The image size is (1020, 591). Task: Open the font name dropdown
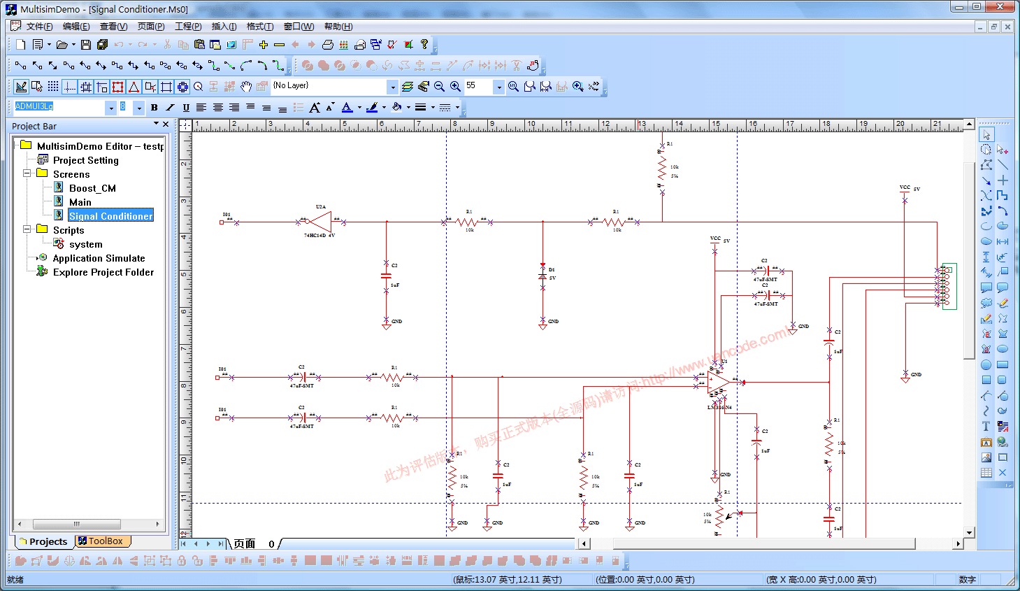pos(110,108)
